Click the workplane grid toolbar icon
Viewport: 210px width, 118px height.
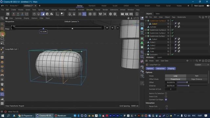(x=80, y=14)
